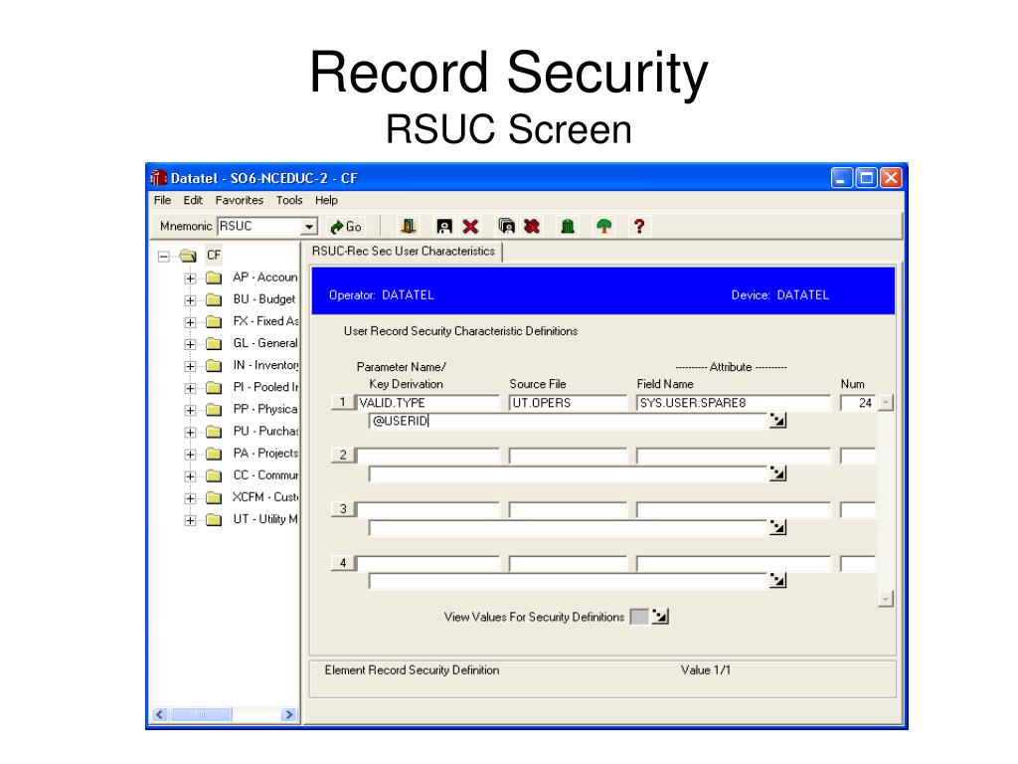Open the Mnemonic combo box dropdown arrow
Screen dimensions: 1018x764
tap(310, 227)
